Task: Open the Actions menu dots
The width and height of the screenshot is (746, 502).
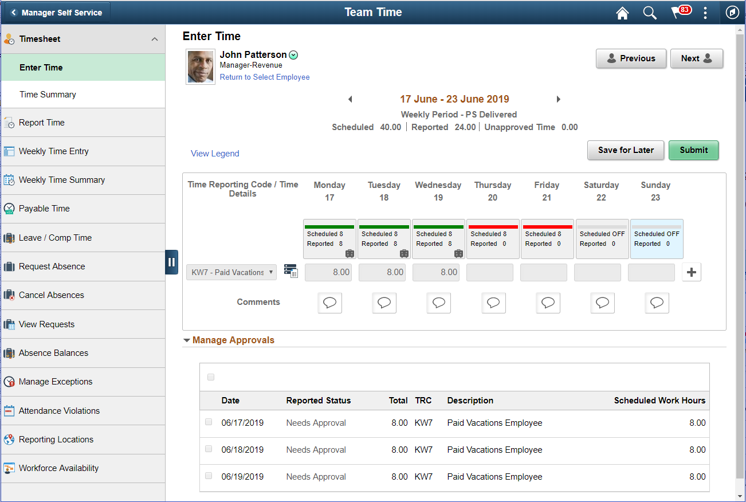Action: (x=705, y=13)
